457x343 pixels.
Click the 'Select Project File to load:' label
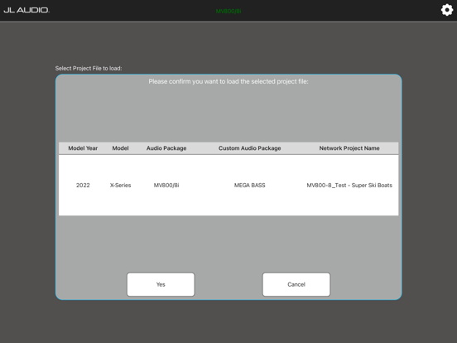(89, 68)
